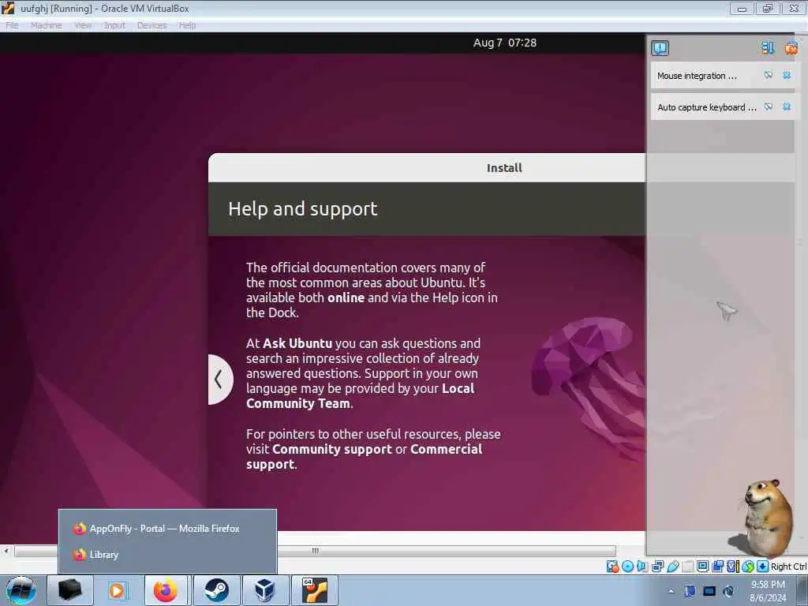Click the network tray icon
The width and height of the screenshot is (808, 606).
click(x=690, y=591)
